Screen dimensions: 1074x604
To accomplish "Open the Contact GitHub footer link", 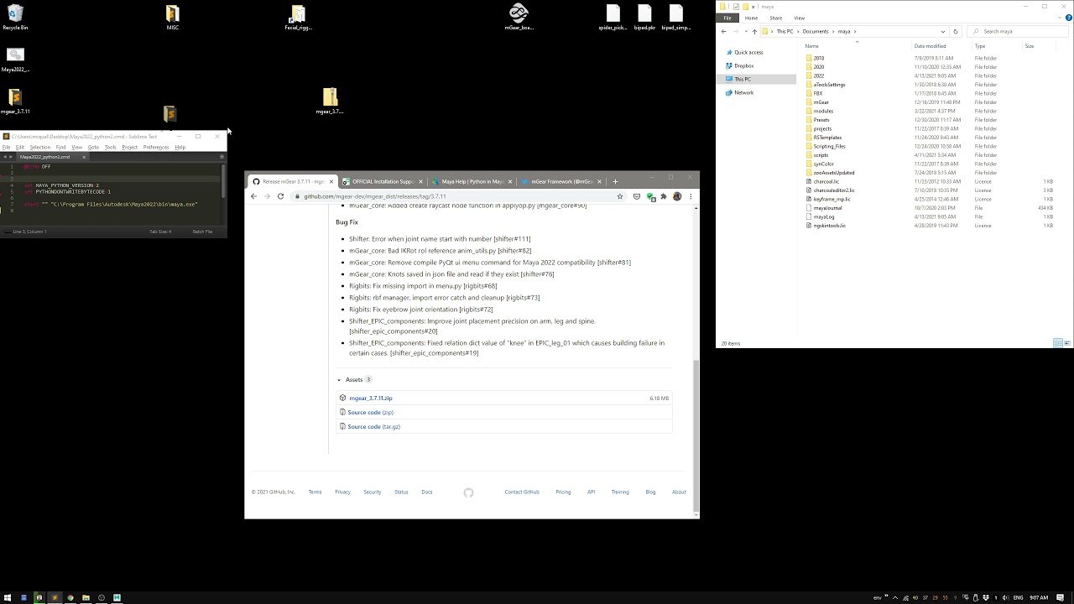I will [x=522, y=492].
